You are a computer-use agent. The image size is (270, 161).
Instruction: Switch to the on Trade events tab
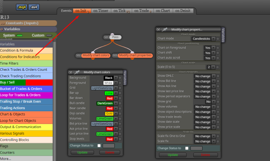[x=142, y=11]
